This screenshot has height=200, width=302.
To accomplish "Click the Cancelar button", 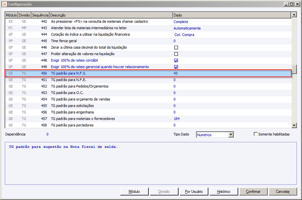I will [283, 192].
